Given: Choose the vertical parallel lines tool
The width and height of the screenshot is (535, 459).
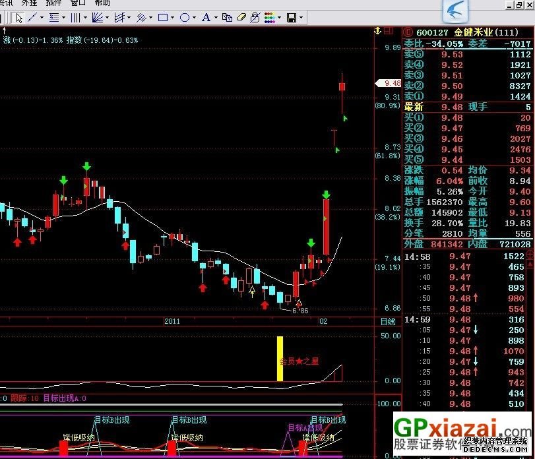Looking at the screenshot, I should tap(75, 18).
